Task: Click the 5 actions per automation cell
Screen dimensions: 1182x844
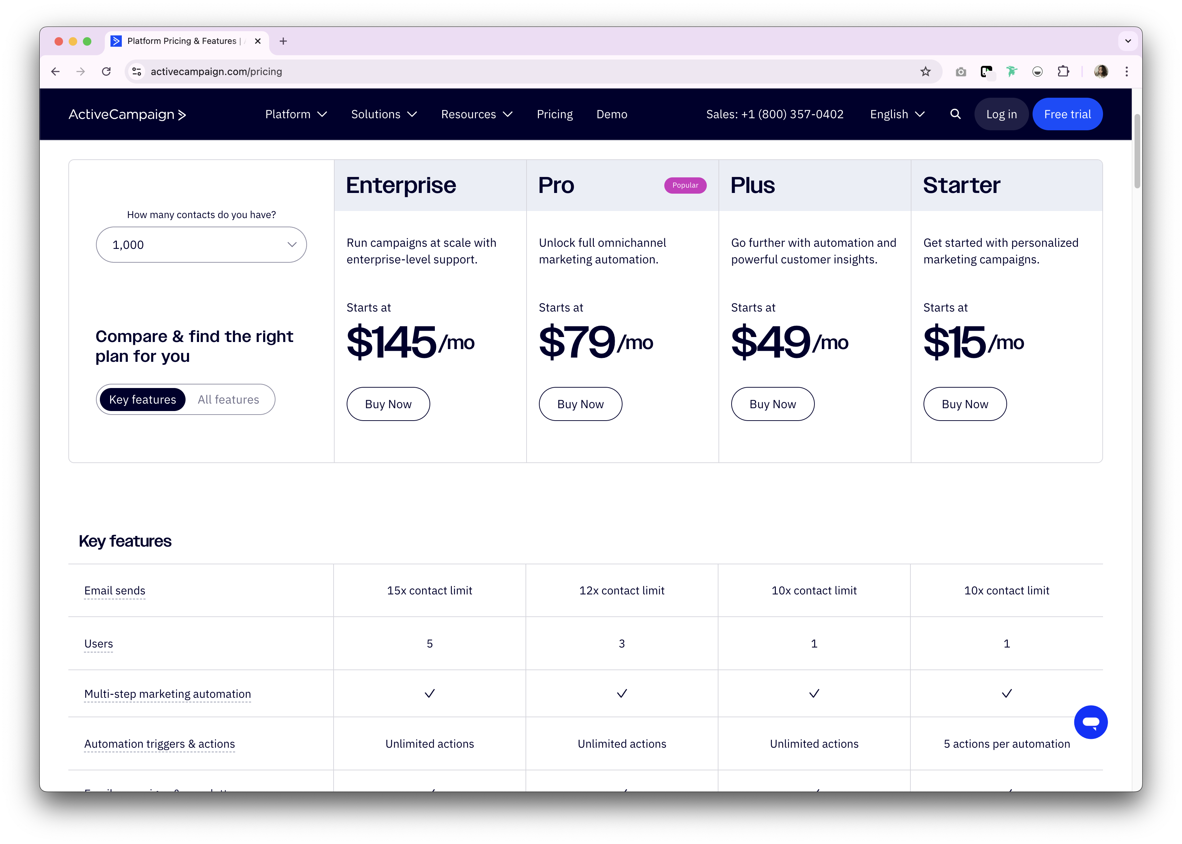Action: click(x=1007, y=744)
